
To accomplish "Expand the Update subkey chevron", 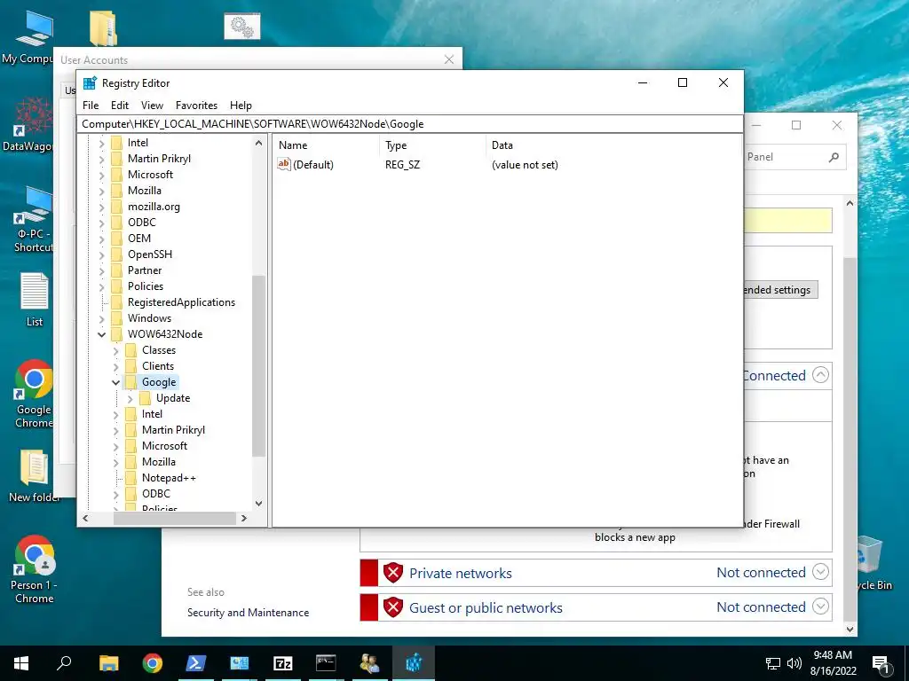I will 130,398.
